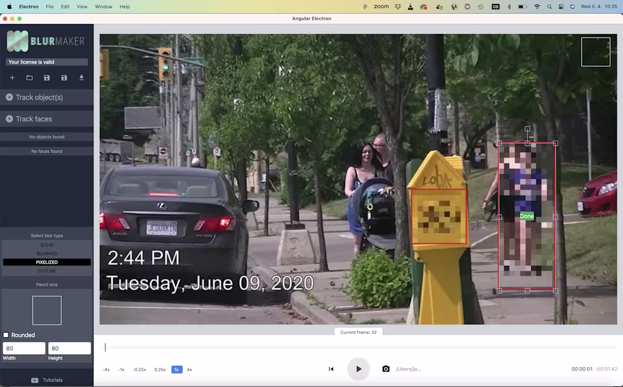
Task: Open the Window menu
Action: [x=103, y=6]
